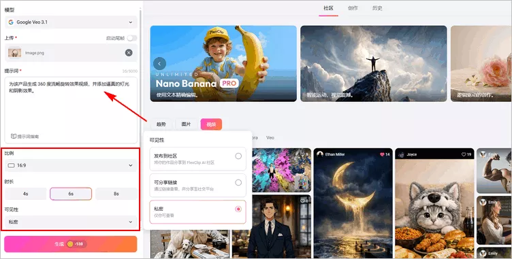Remove the uploaded image.png file

coord(129,52)
